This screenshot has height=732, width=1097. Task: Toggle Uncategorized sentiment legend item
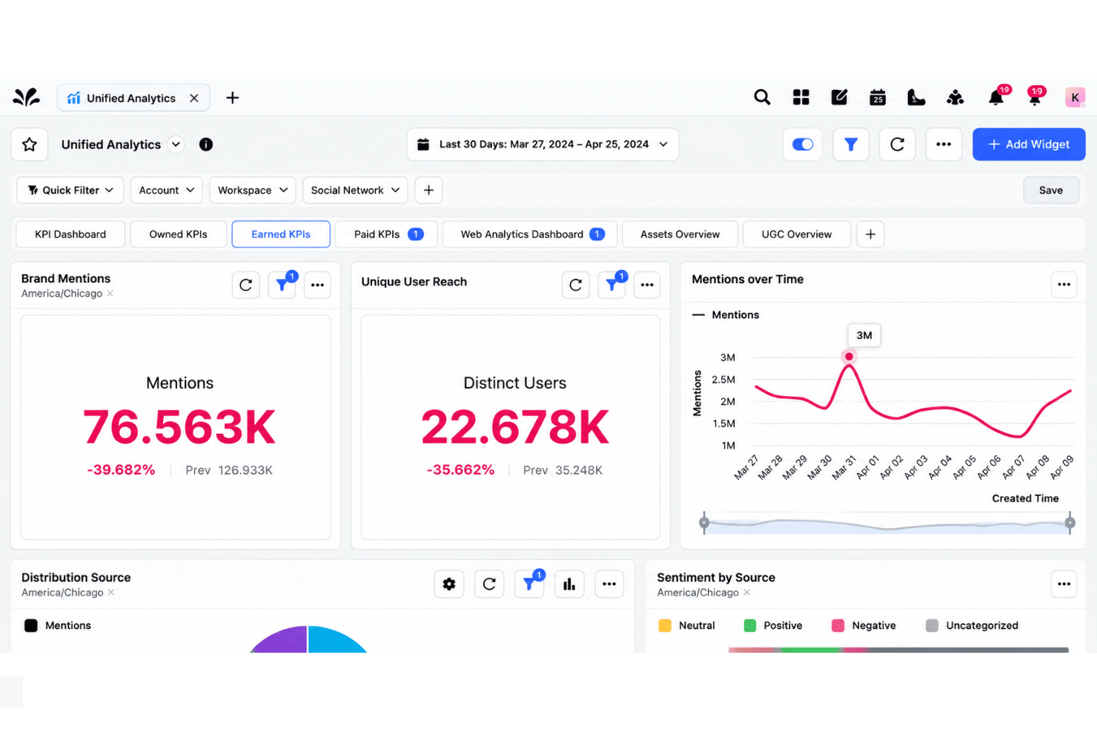click(x=972, y=625)
